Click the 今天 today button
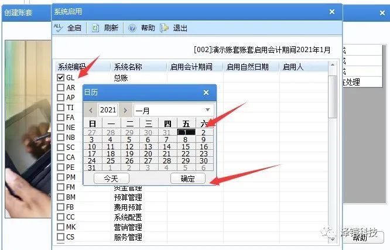Viewport: 390px width, 250px height. click(x=111, y=179)
